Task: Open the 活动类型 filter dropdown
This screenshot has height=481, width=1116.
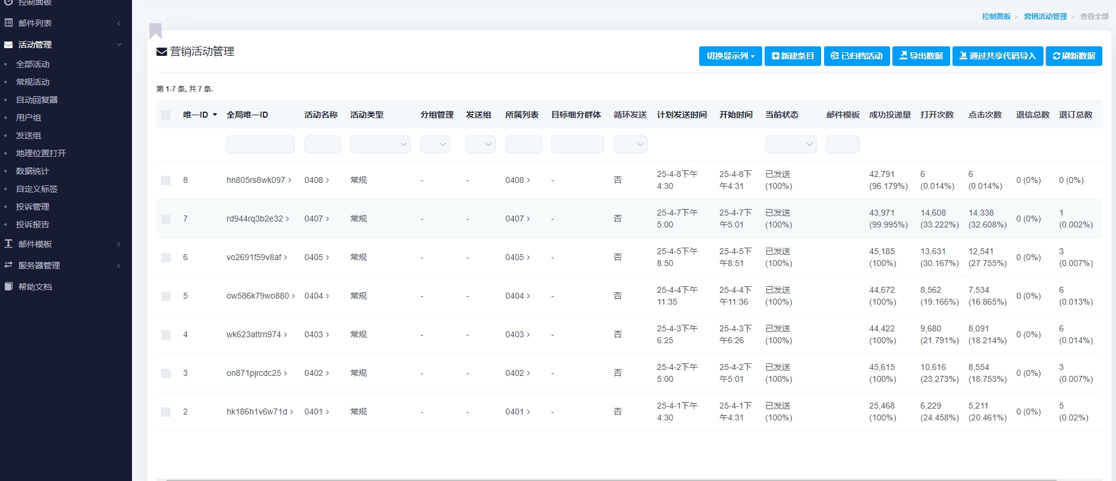Action: pos(381,144)
